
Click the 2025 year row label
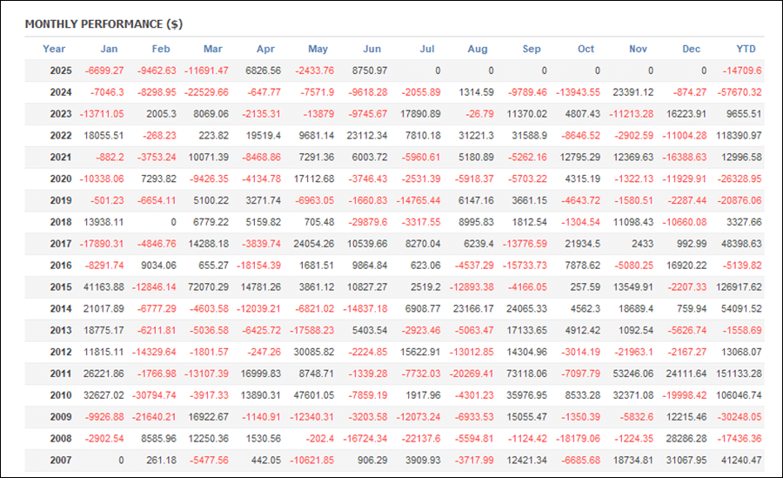tap(61, 71)
